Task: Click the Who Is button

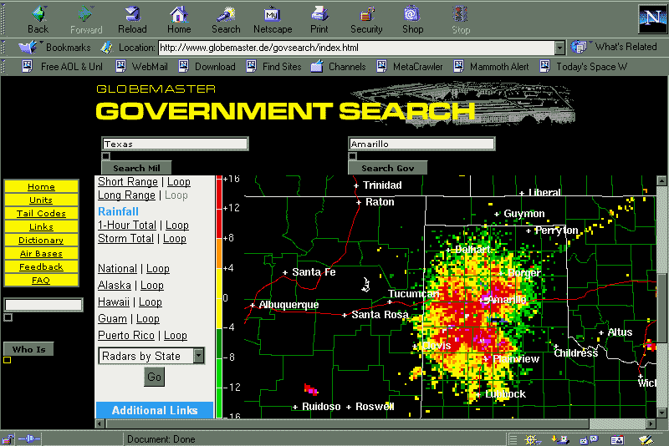Action: click(28, 349)
